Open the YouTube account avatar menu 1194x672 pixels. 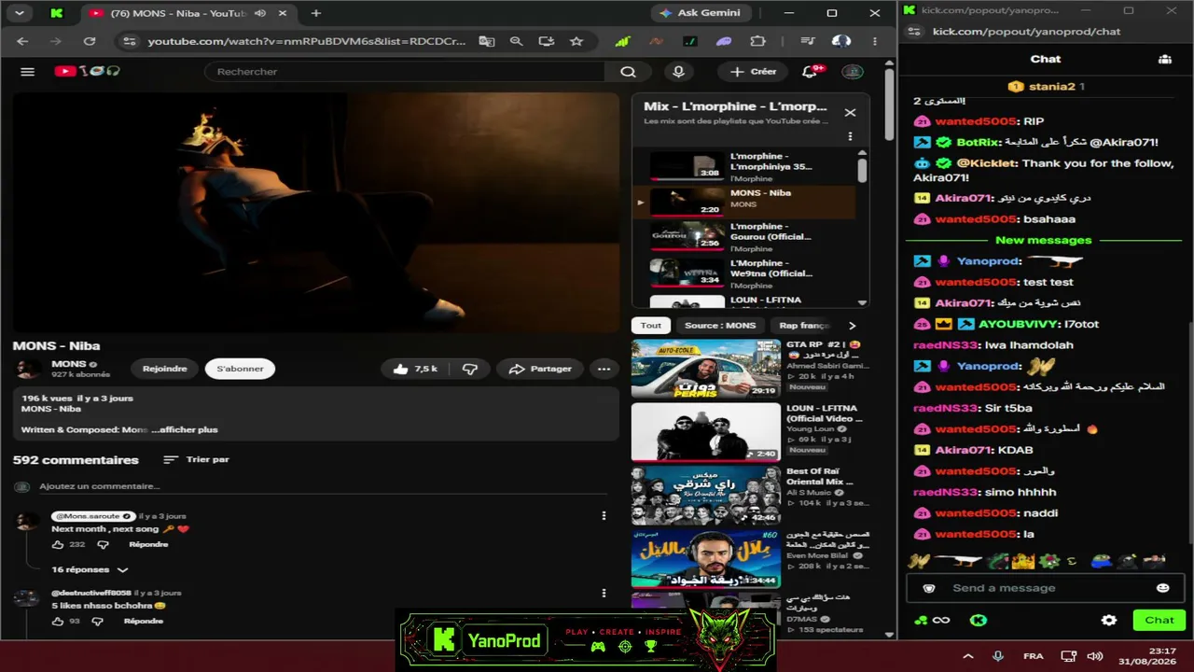852,72
